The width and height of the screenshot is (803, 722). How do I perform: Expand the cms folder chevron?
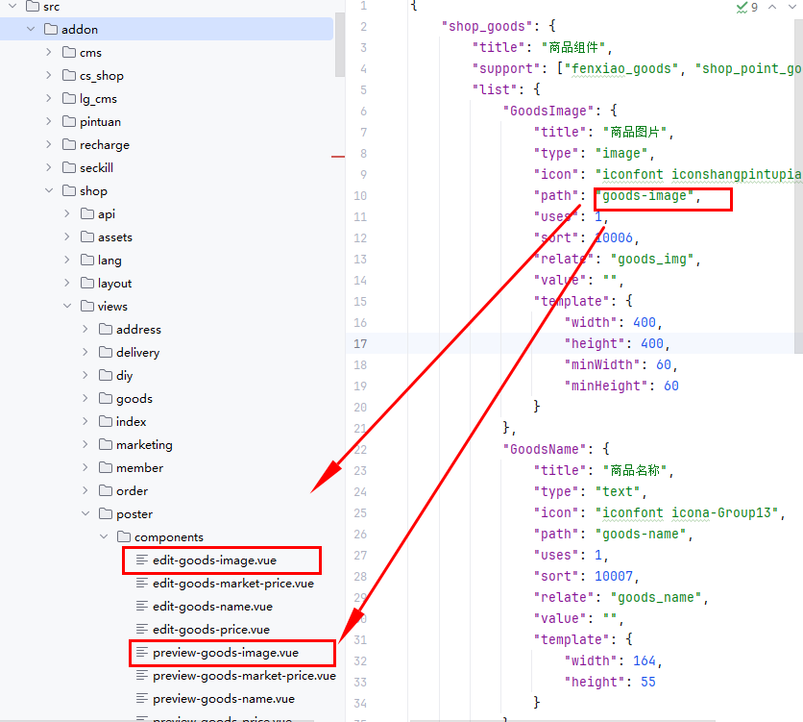[x=49, y=53]
